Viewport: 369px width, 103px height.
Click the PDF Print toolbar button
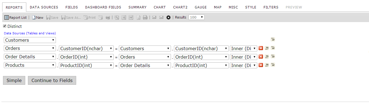[90, 17]
